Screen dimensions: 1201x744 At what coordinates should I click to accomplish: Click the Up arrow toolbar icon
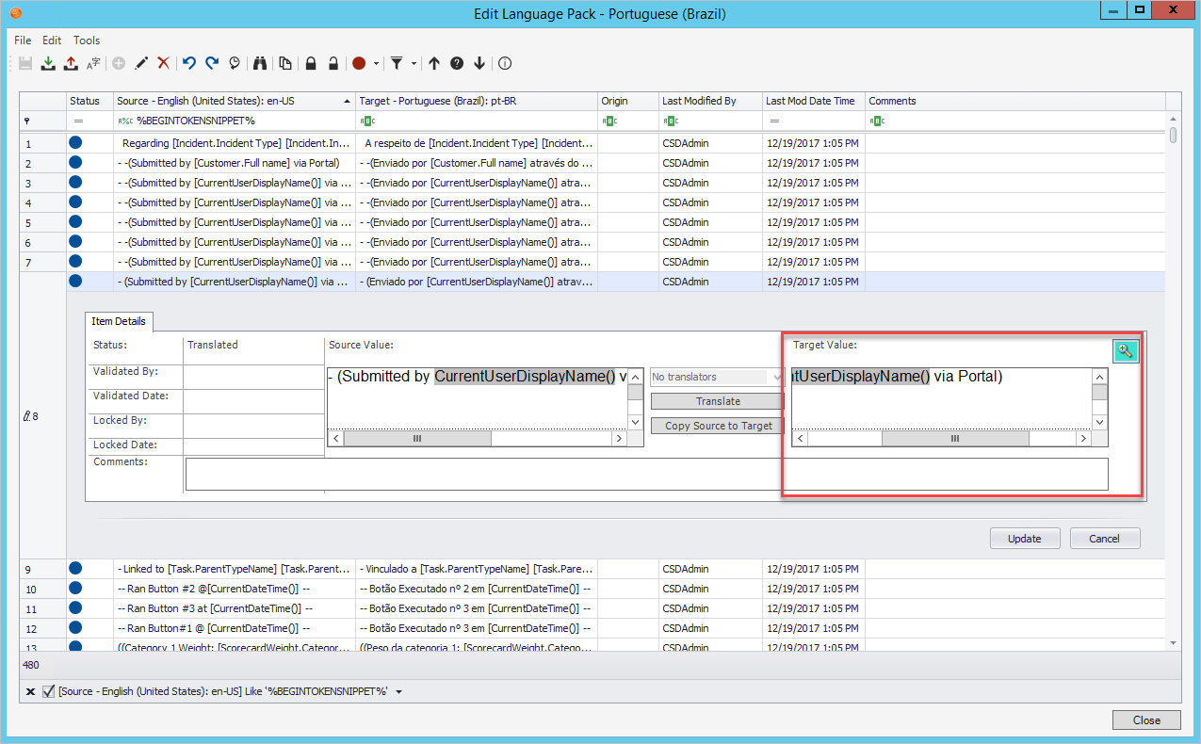[434, 63]
